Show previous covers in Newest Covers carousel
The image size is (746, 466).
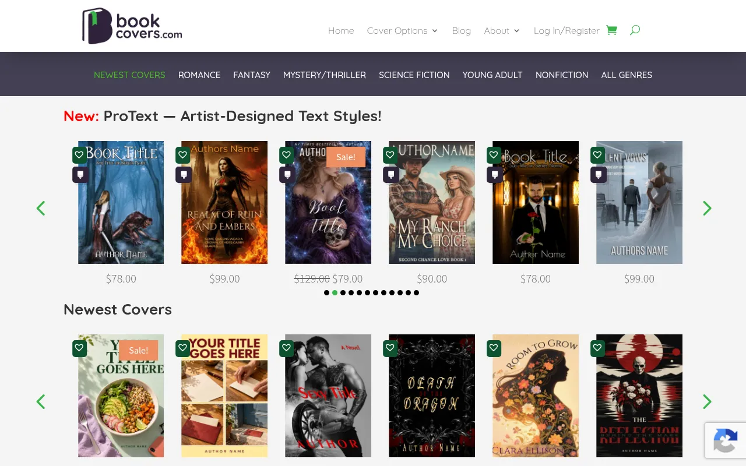click(x=41, y=401)
